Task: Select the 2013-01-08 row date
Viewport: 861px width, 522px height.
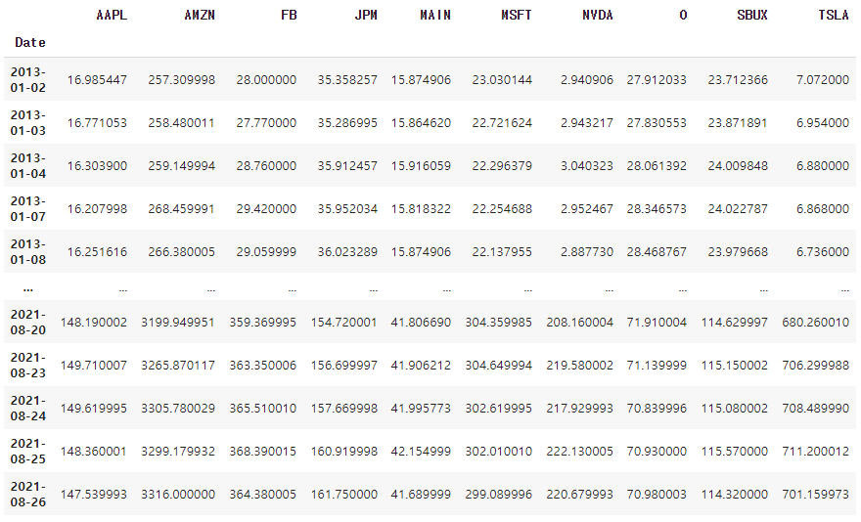Action: (28, 251)
